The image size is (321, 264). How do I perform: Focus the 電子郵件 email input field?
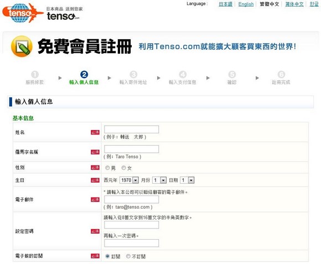pyautogui.click(x=131, y=199)
